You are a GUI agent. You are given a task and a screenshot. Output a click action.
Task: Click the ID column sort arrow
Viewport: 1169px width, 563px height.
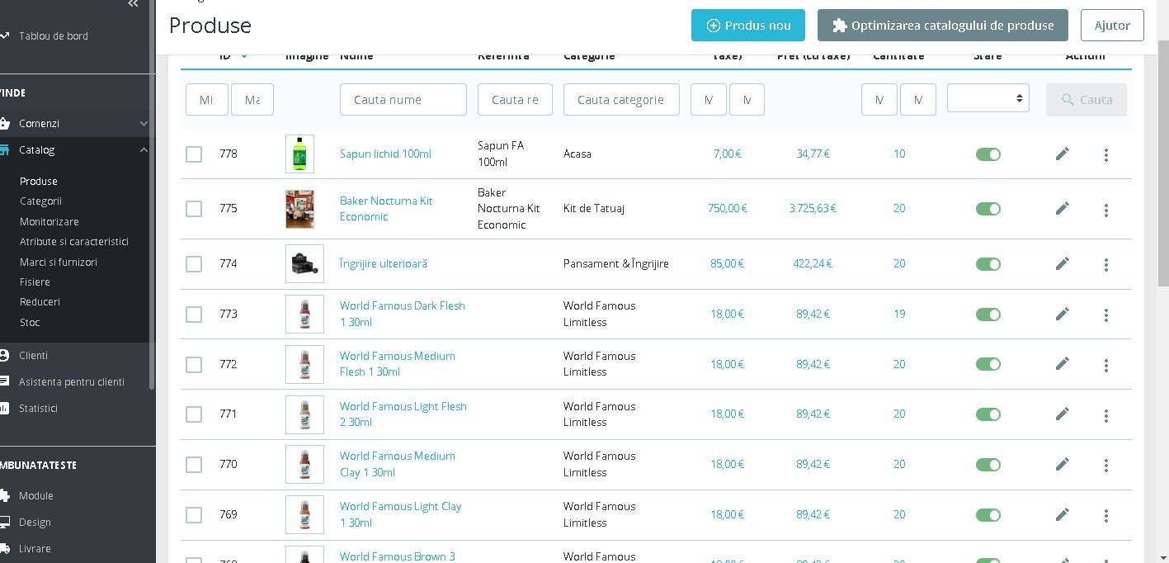(x=244, y=56)
